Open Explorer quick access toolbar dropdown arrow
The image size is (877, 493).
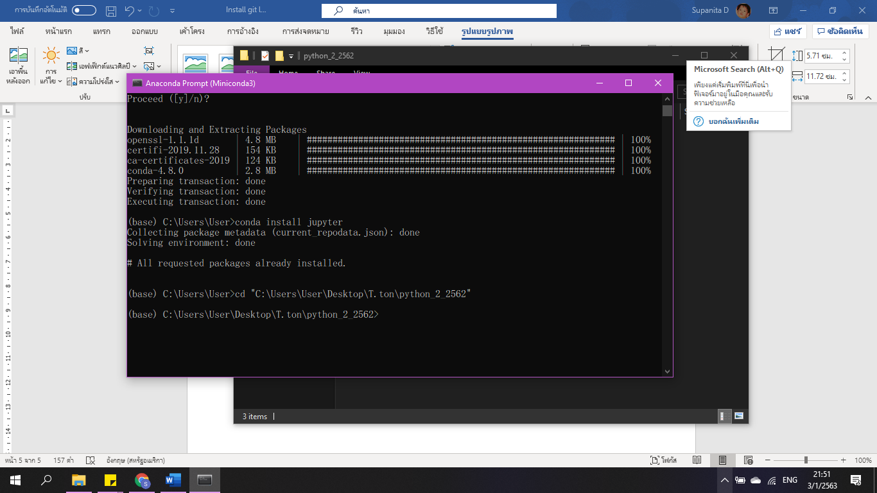tap(291, 56)
